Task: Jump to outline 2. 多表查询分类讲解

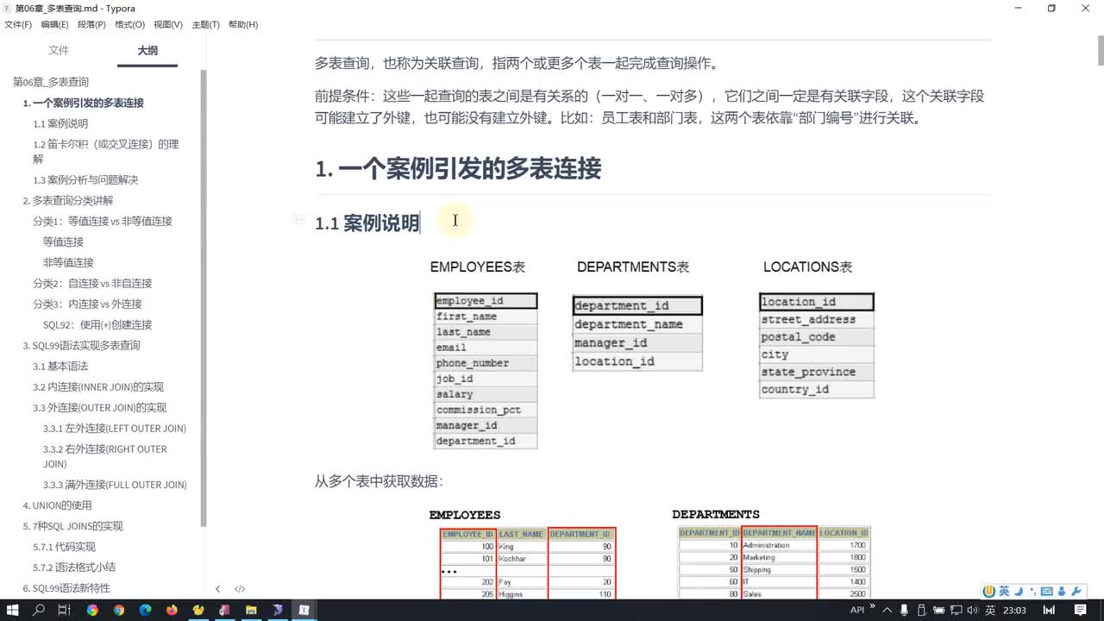Action: 68,200
